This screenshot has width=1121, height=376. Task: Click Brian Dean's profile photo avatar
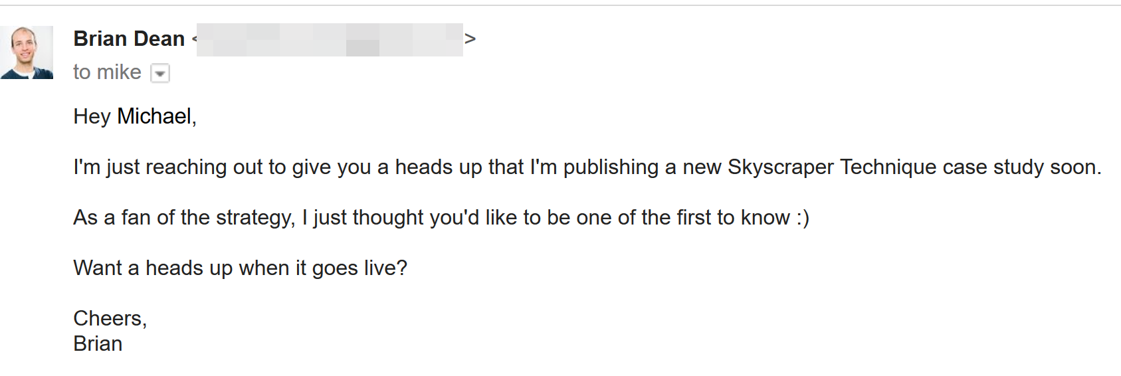pyautogui.click(x=27, y=52)
